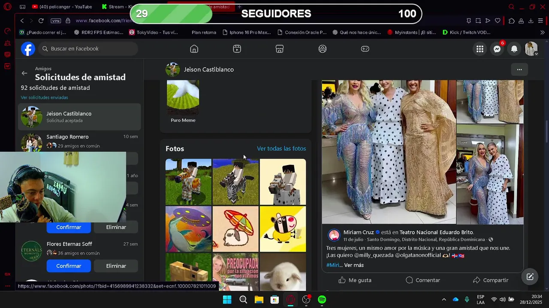This screenshot has height=308, width=549.
Task: Open Minecraft zebra photo thumbnail
Action: 235,182
